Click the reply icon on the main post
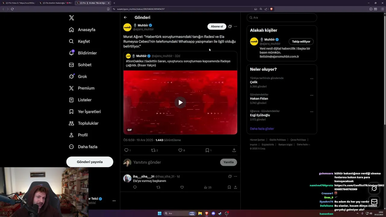Screen dimensions: 386x217 126,150
